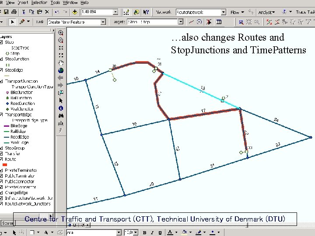Open the Analysis dropdown menu
Image resolution: width=315 pixels, height=236 pixels.
tap(266, 12)
